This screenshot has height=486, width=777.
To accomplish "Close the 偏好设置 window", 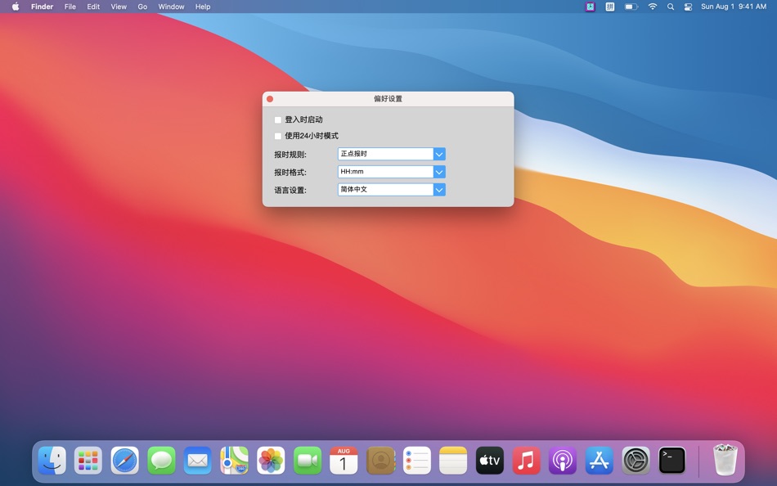I will [x=270, y=99].
